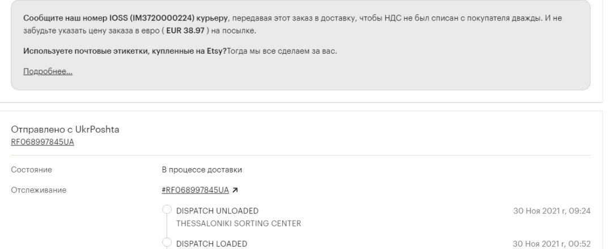Open the external link arrow beside tracking number
The width and height of the screenshot is (612, 249).
point(235,190)
